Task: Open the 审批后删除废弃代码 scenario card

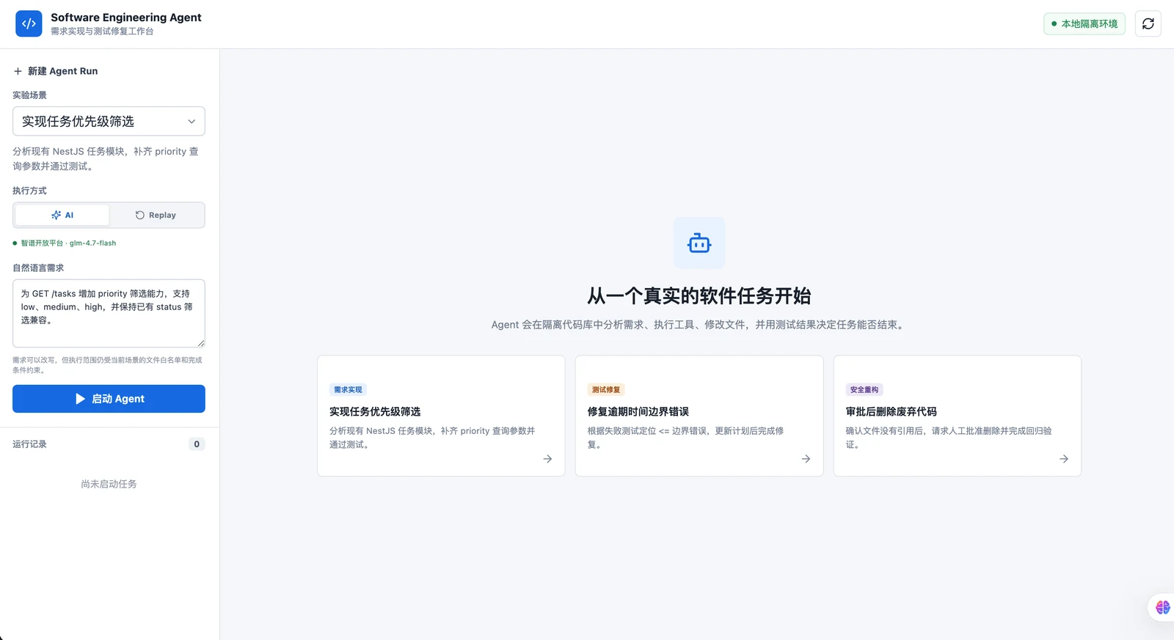Action: point(958,416)
